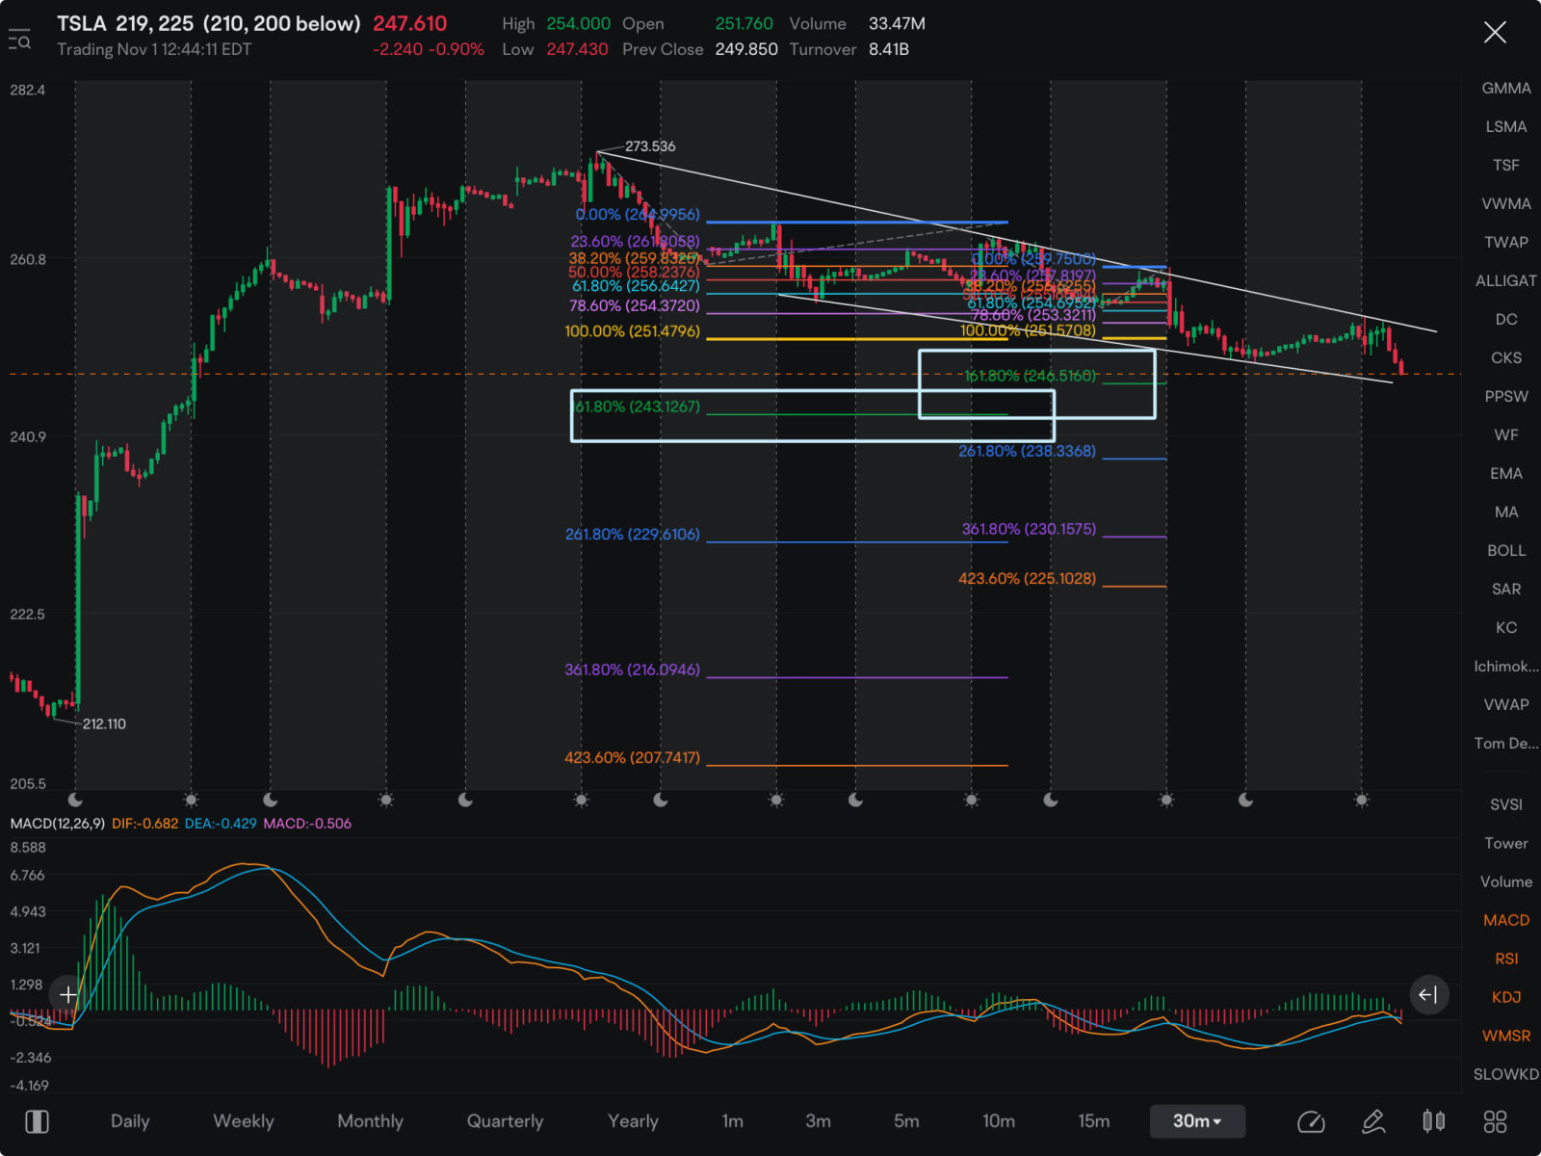The image size is (1541, 1156).
Task: Select the drawing pencil tool
Action: pos(1373,1121)
